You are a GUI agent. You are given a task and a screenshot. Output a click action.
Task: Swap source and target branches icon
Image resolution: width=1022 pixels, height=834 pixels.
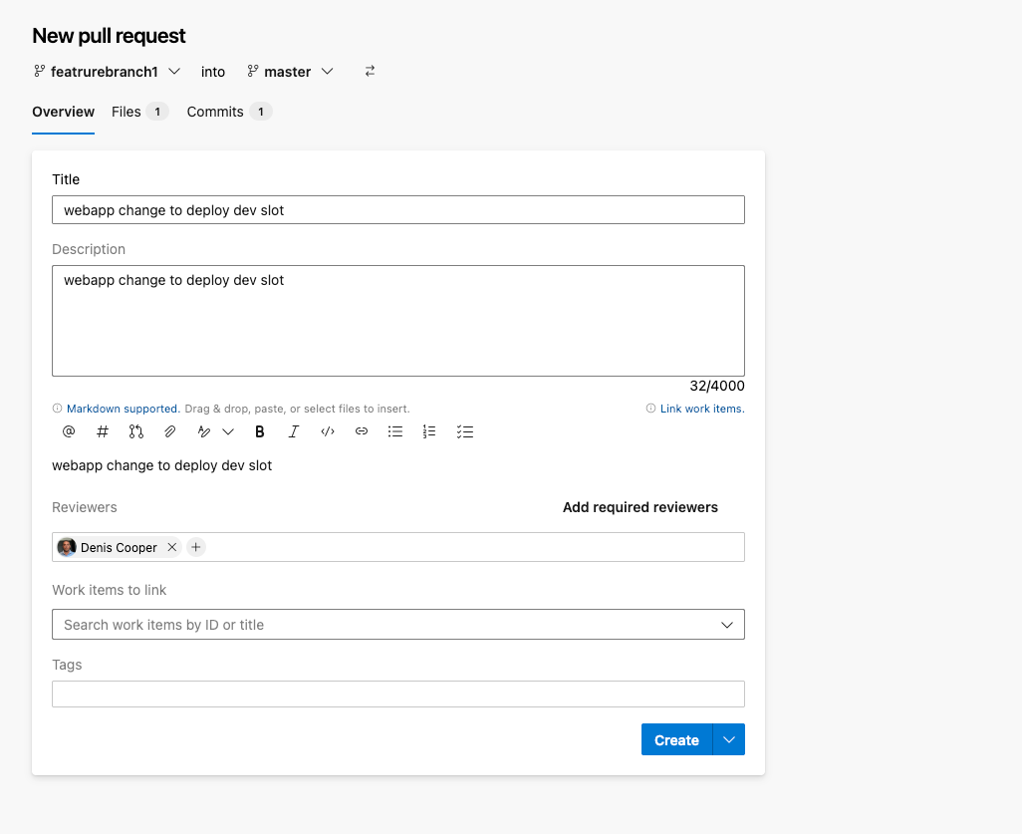[x=370, y=71]
